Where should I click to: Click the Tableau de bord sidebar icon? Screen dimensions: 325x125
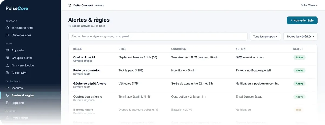click(7, 28)
